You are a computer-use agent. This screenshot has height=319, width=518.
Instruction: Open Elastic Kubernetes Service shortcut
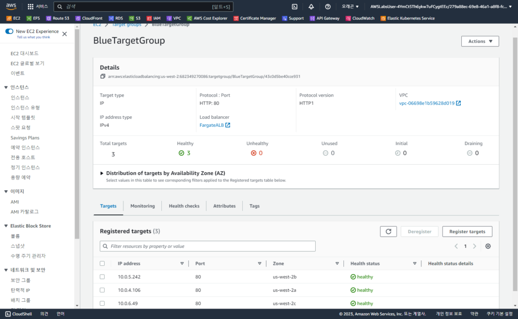[x=408, y=18]
